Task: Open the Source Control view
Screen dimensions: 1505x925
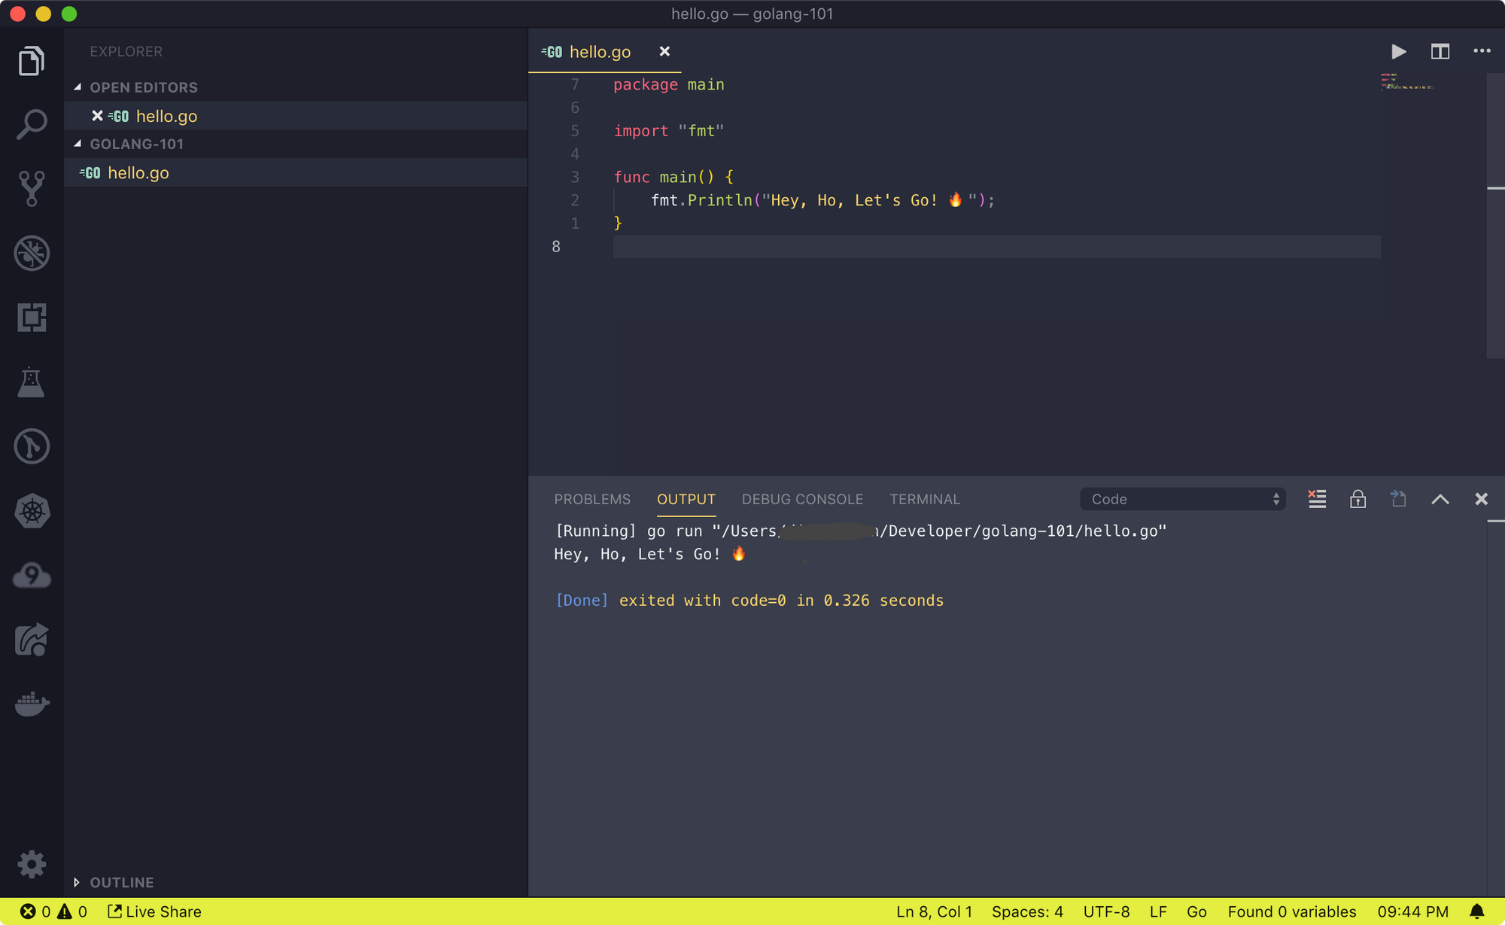Action: [x=32, y=188]
